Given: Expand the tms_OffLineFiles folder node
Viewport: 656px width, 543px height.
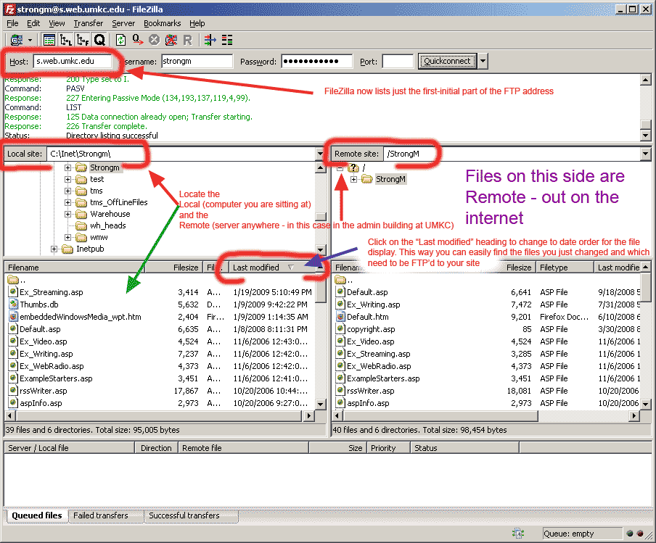Looking at the screenshot, I should click(x=67, y=202).
